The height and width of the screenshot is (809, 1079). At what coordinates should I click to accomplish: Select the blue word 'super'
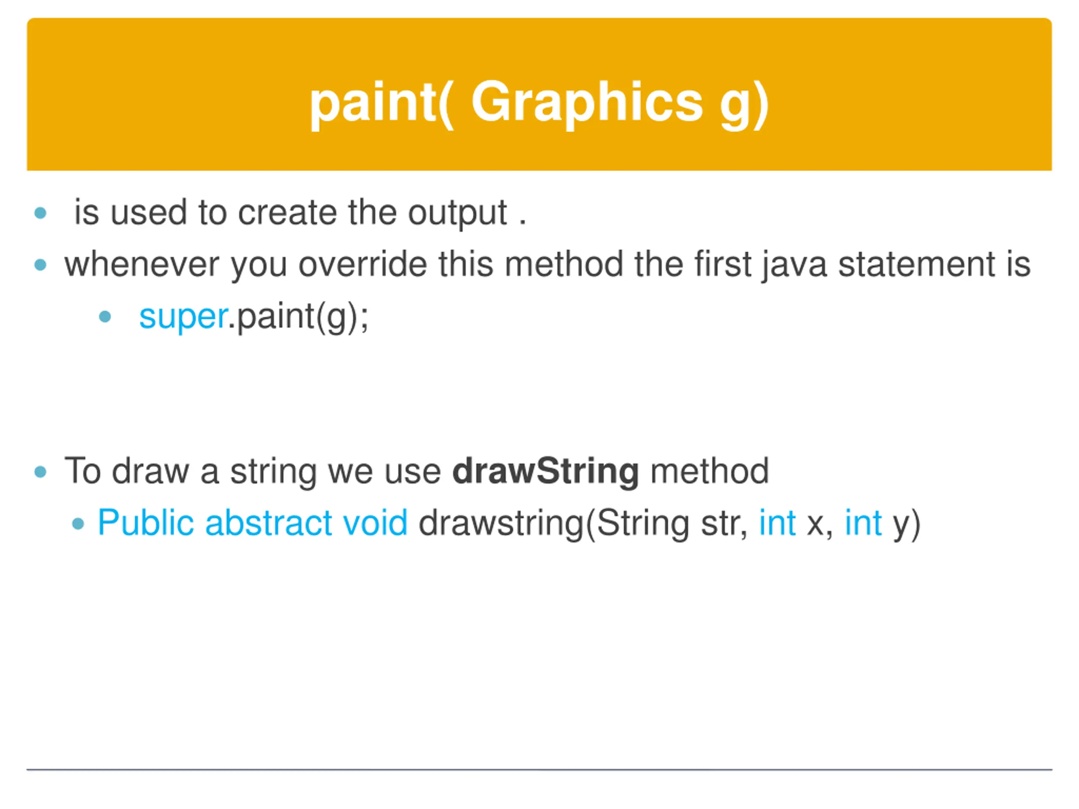tap(183, 317)
